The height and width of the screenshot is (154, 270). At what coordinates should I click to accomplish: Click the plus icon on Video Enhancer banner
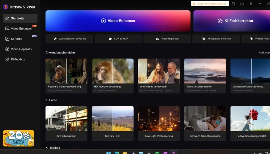[103, 21]
